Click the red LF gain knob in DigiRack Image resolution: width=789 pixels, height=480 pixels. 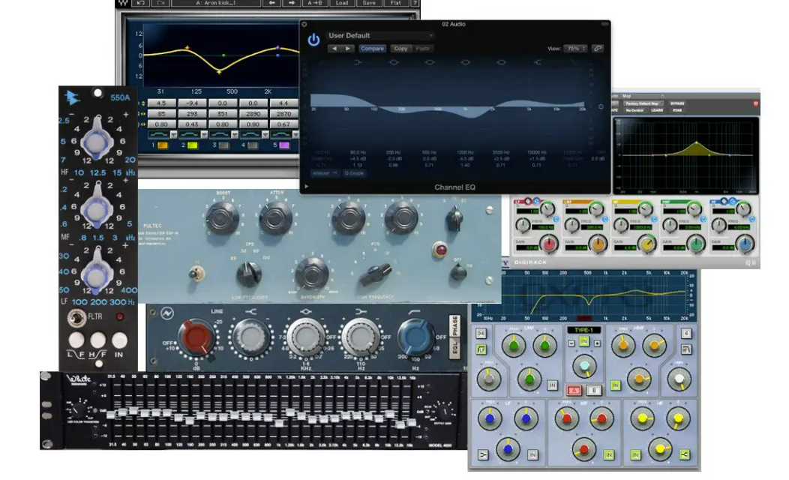click(549, 244)
